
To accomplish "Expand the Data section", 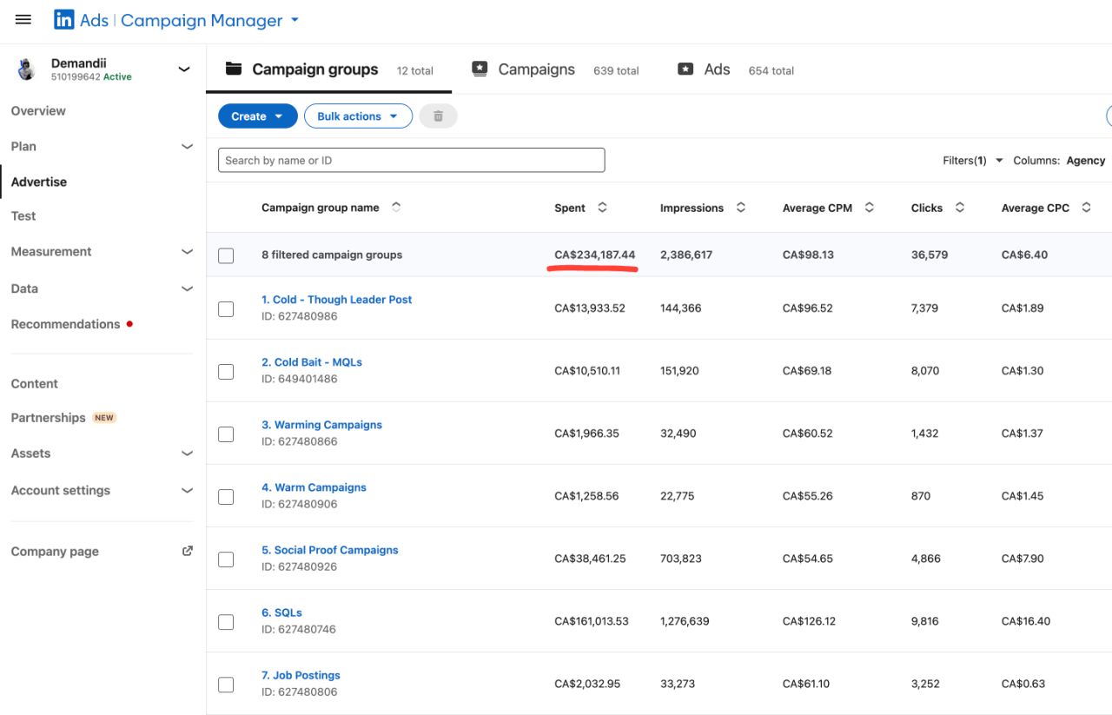I will [187, 288].
